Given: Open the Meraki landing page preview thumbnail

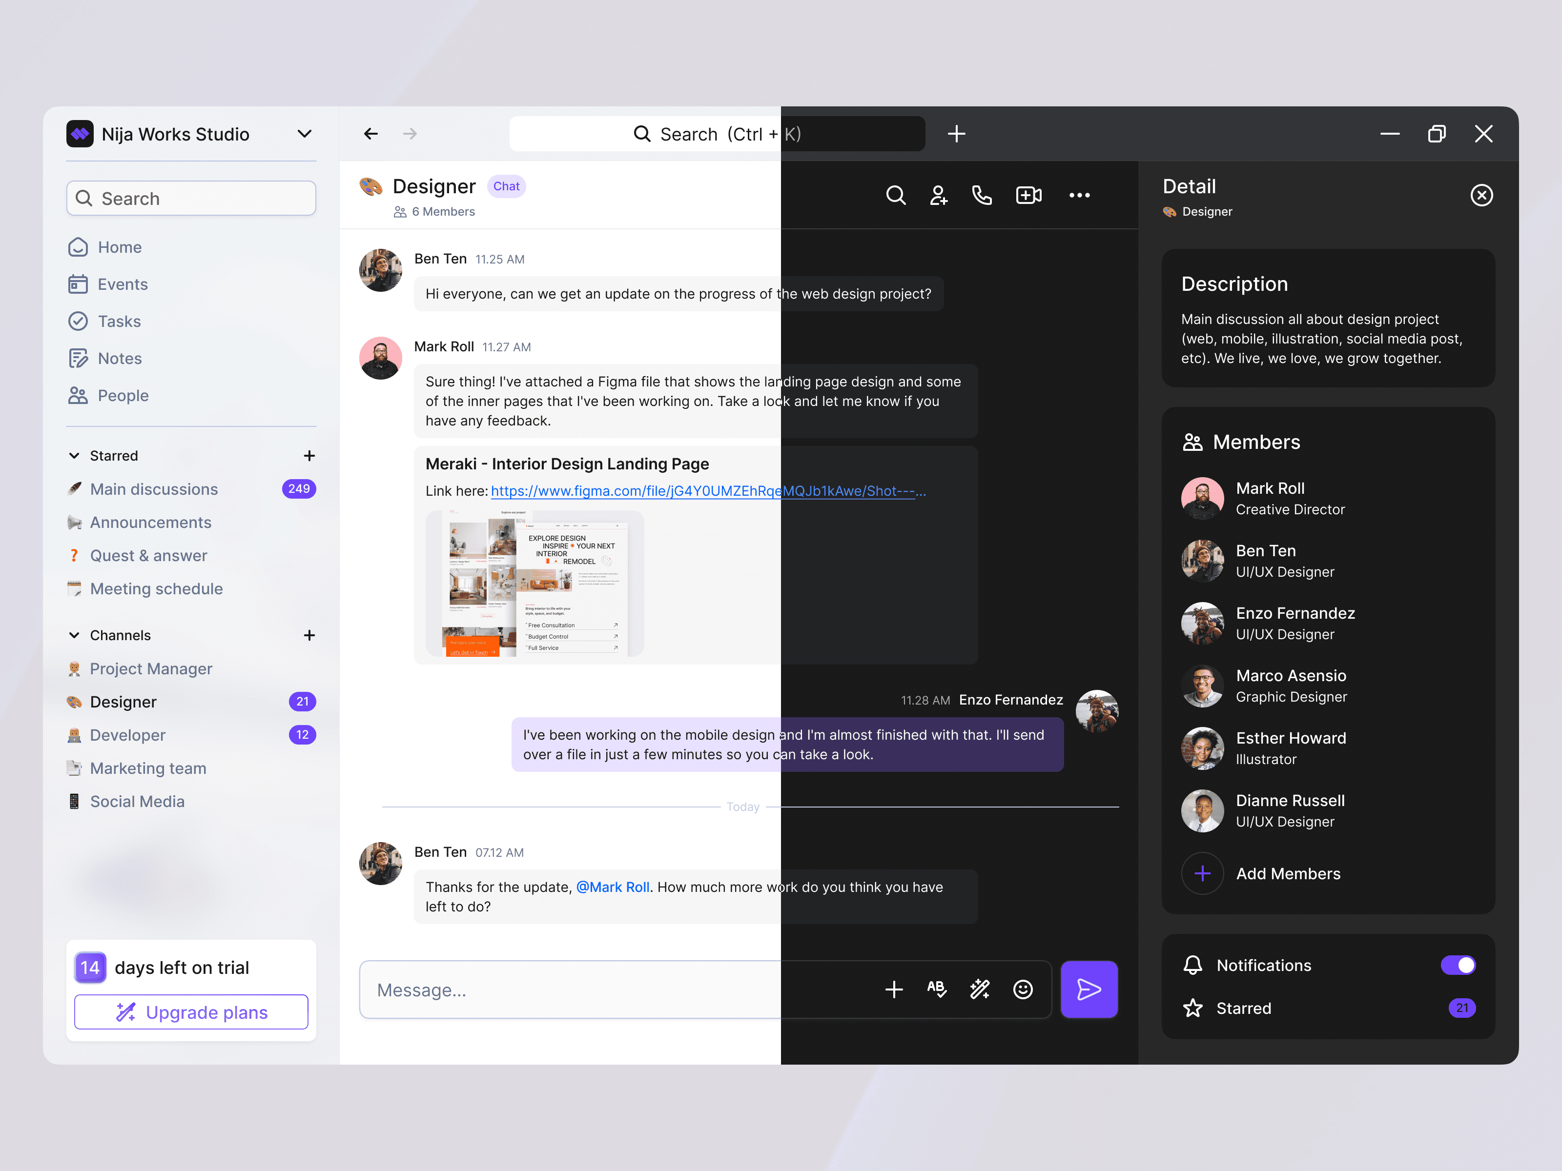Looking at the screenshot, I should click(x=534, y=583).
